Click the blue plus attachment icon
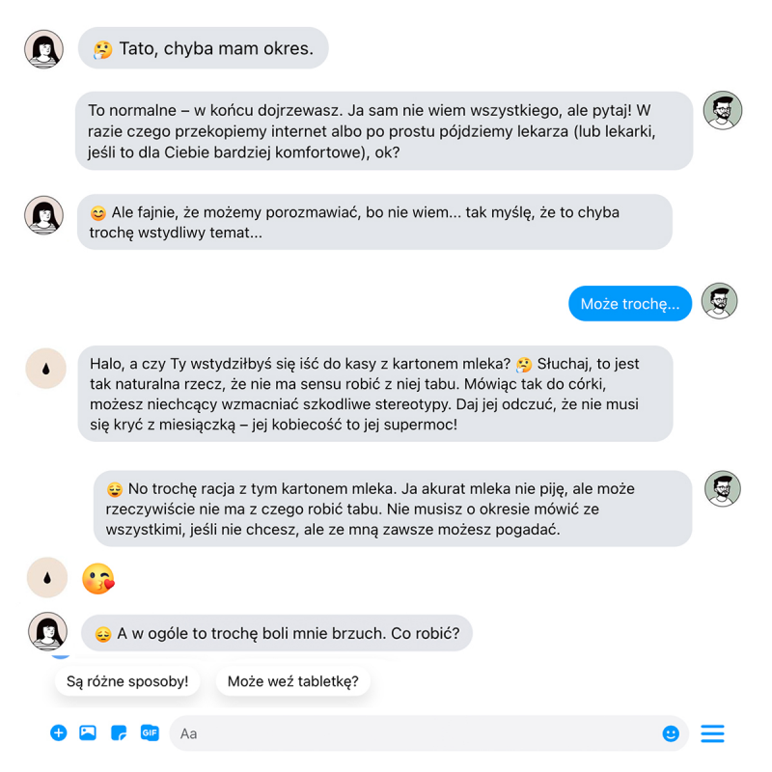Screen dimensions: 772x772 click(x=59, y=733)
